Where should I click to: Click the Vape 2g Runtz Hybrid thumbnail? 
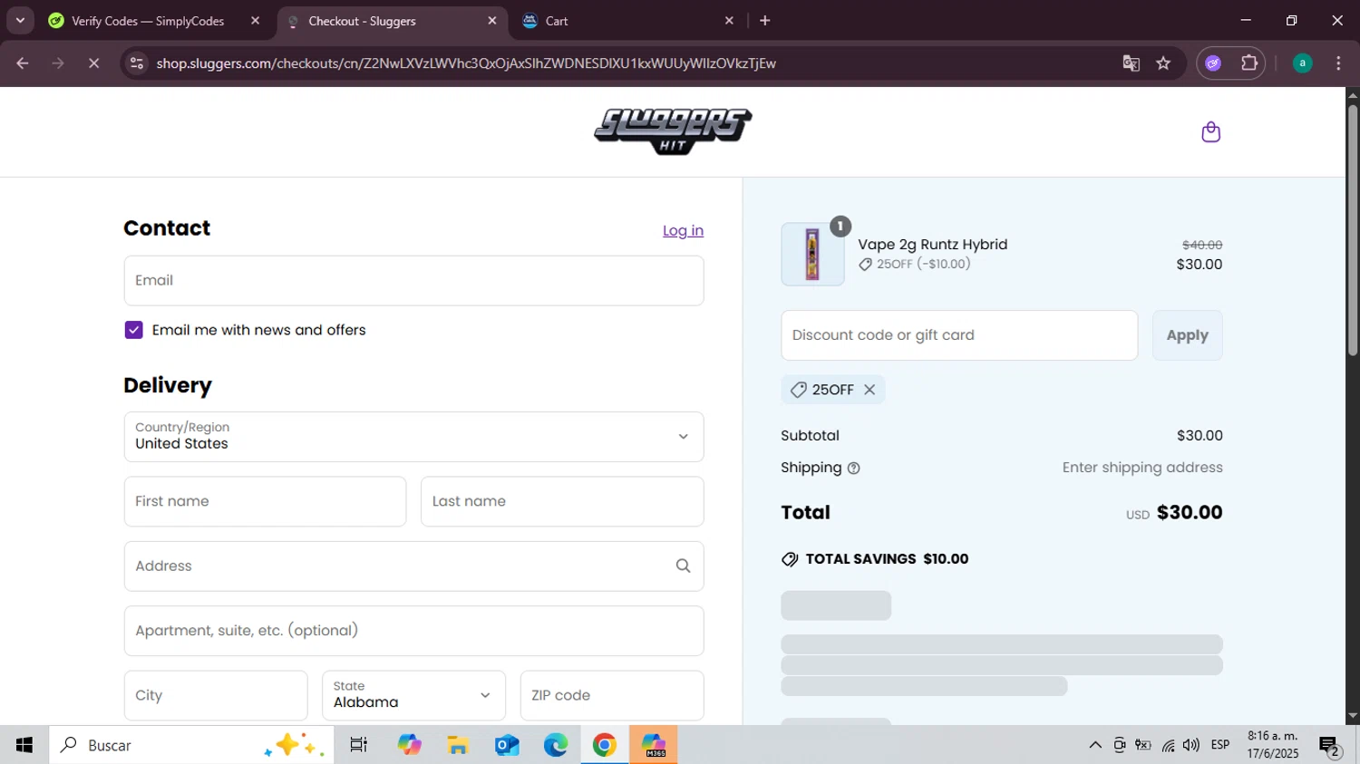click(812, 255)
